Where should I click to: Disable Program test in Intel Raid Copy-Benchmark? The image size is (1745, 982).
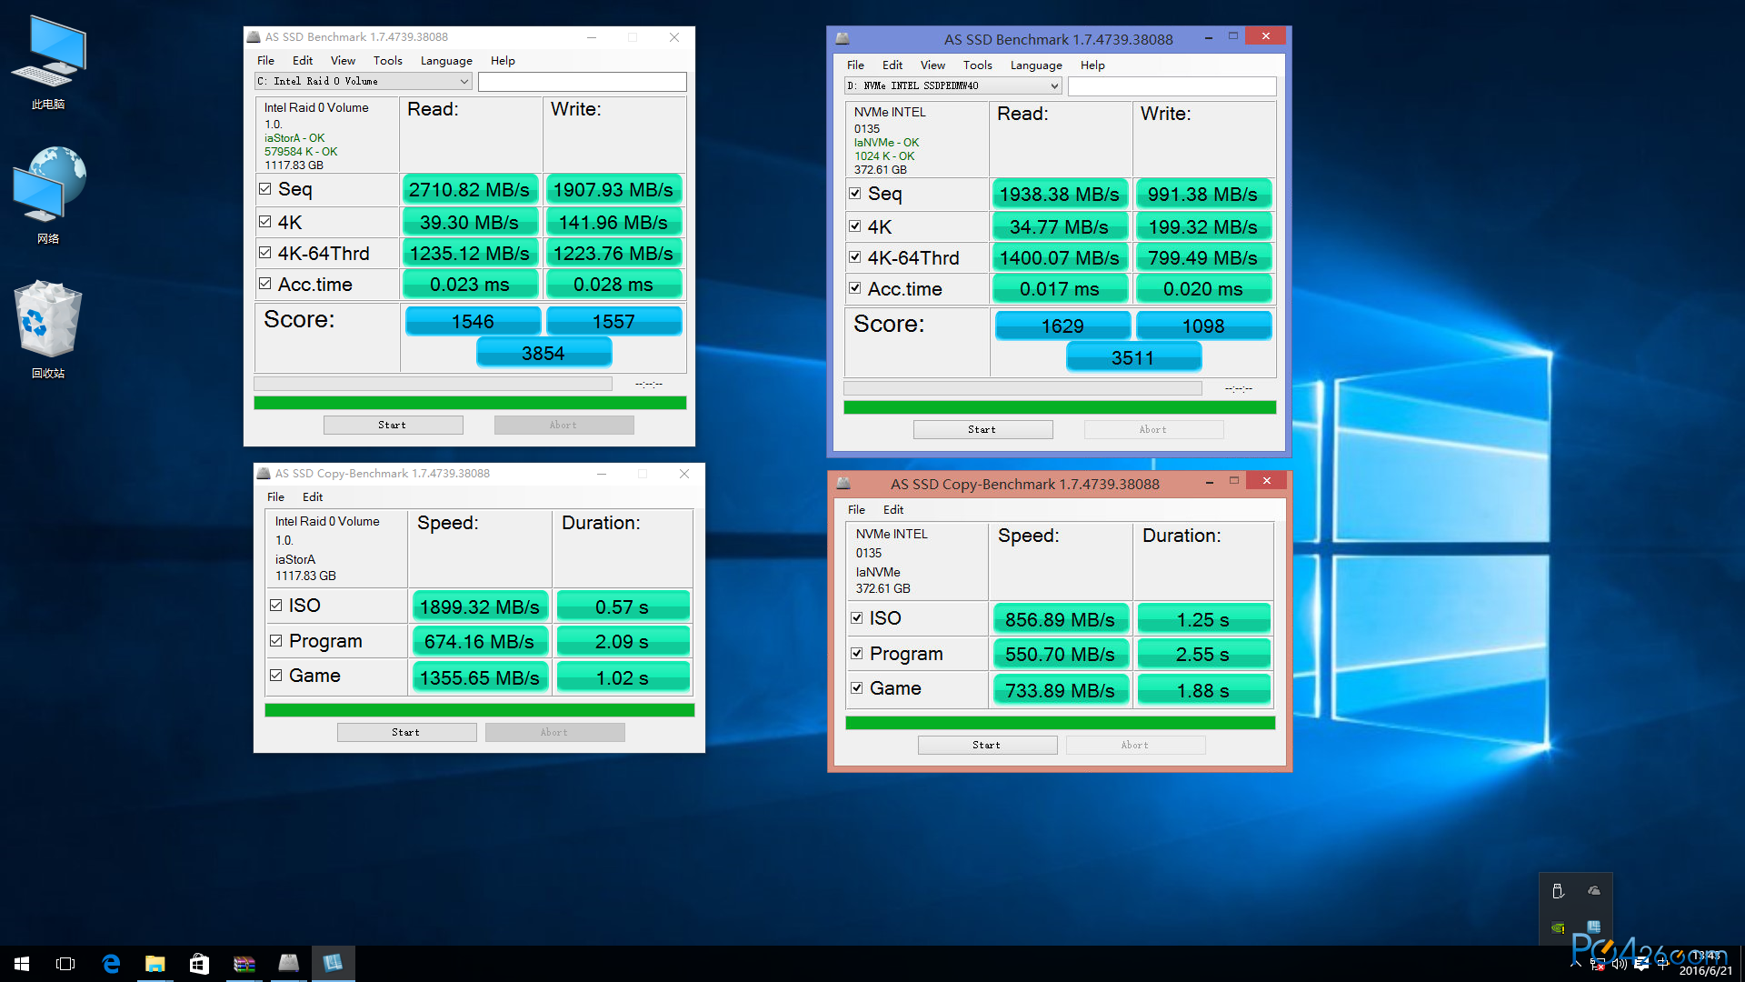pyautogui.click(x=275, y=641)
